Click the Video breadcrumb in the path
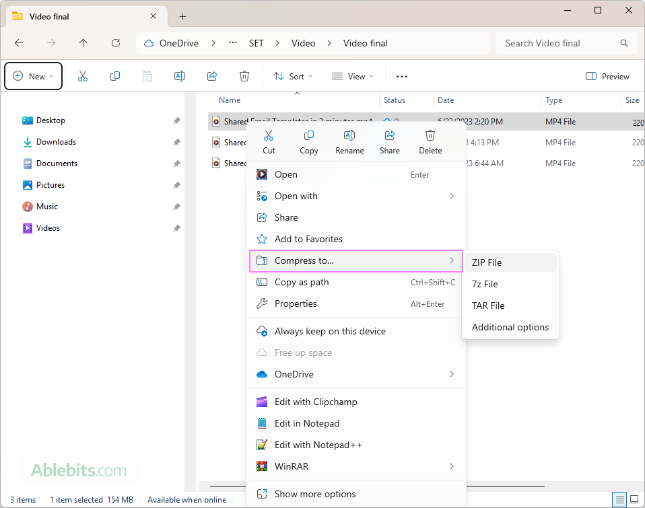 tap(304, 43)
